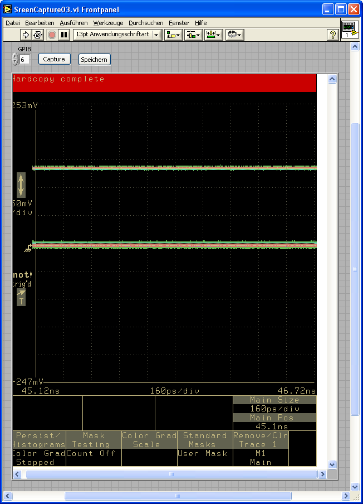This screenshot has width=363, height=504.
Task: Click the User Mask label
Action: click(203, 453)
